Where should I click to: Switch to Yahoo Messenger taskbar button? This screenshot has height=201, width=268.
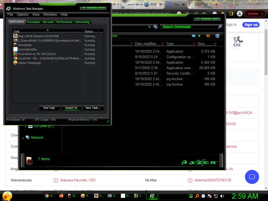pyautogui.click(x=86, y=196)
